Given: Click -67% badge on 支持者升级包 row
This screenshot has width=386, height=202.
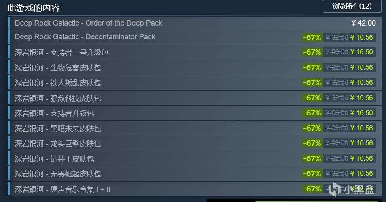Looking at the screenshot, I should [312, 113].
